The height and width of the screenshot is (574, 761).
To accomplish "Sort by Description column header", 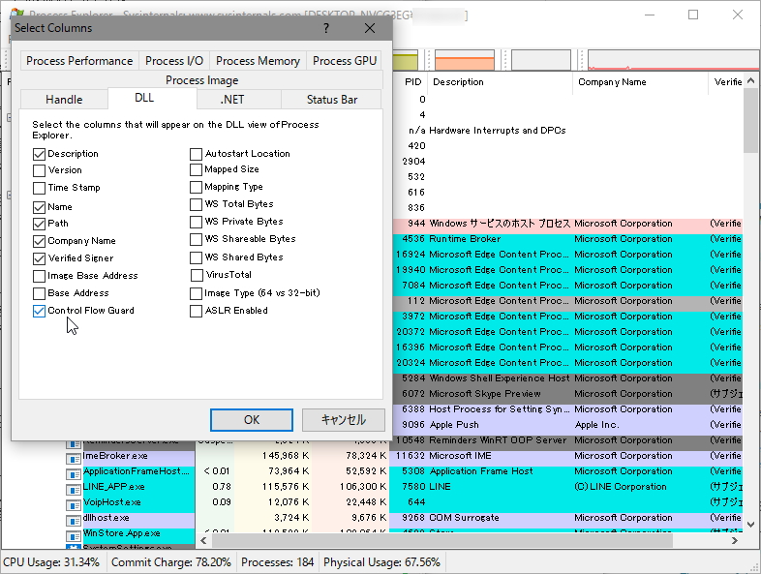I will pos(500,82).
